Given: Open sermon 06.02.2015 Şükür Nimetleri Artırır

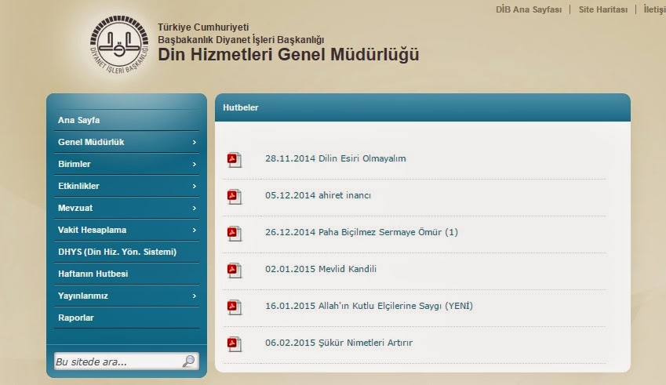Looking at the screenshot, I should click(339, 343).
